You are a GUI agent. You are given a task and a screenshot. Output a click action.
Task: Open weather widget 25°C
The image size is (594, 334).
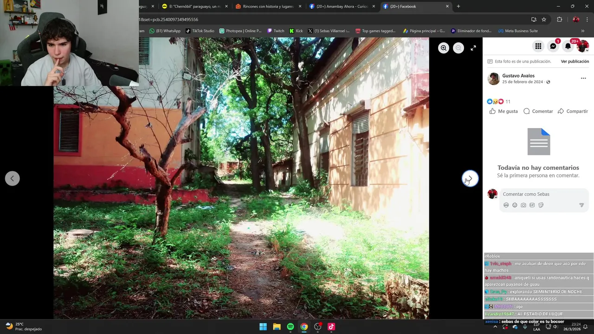click(x=23, y=327)
